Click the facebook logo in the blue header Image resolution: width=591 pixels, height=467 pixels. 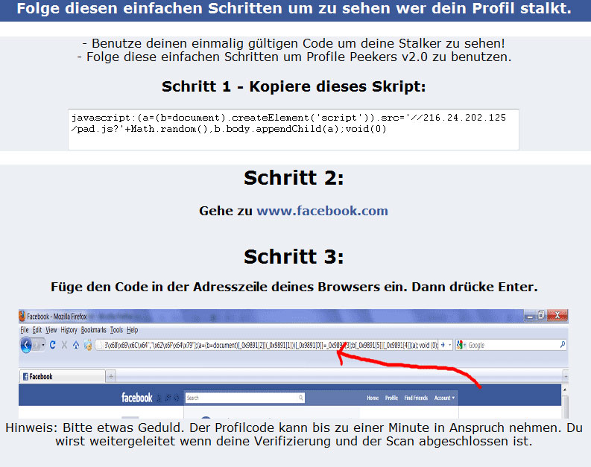[x=137, y=397]
